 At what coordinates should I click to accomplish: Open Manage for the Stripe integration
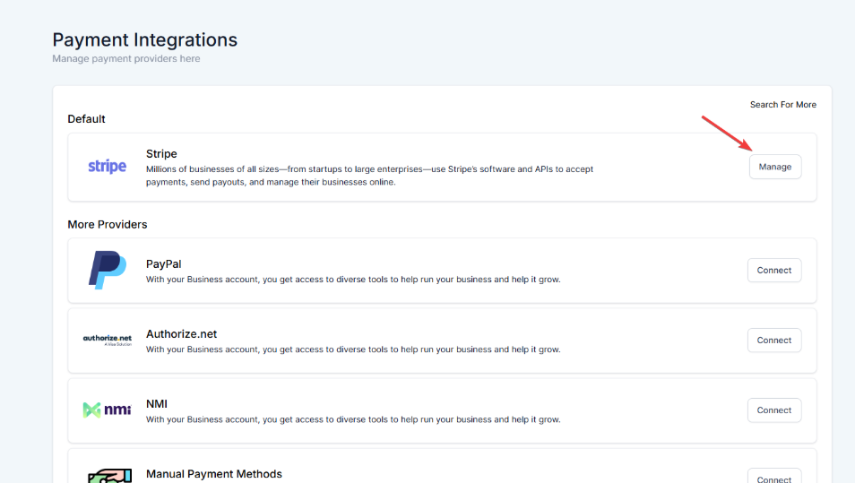click(774, 167)
